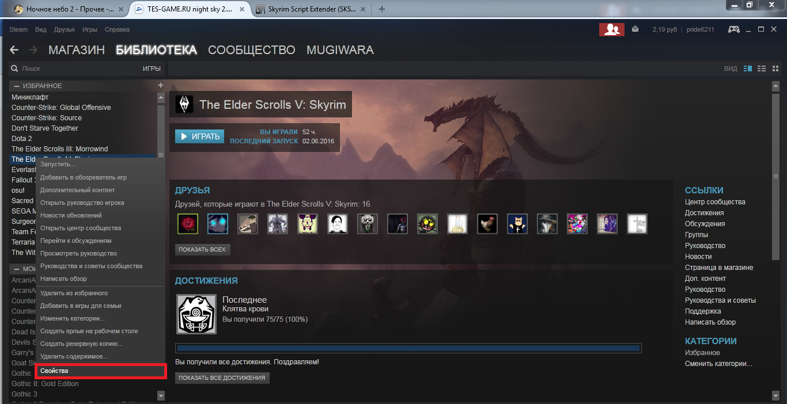This screenshot has width=787, height=404.
Task: Open Поддержка link
Action: 703,311
